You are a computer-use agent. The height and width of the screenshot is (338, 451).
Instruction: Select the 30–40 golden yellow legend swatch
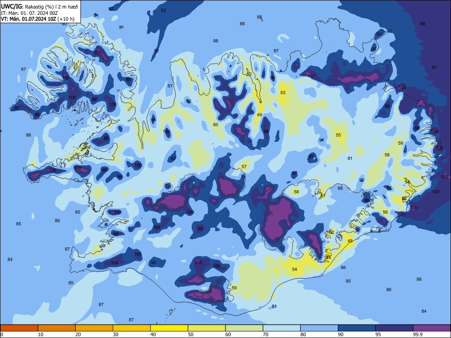click(132, 328)
